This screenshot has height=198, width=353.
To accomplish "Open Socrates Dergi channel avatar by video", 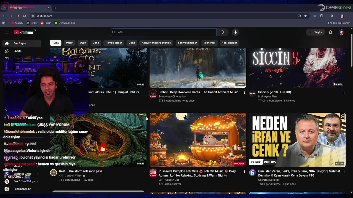I will tap(253, 173).
